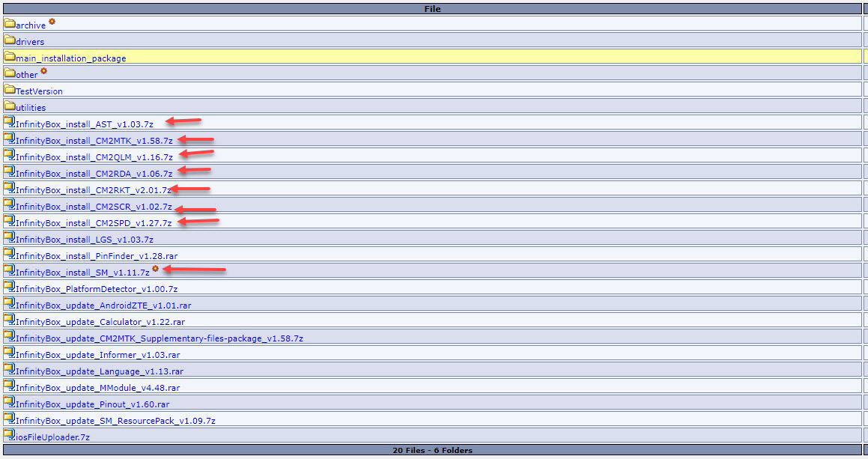
Task: Click file icon beside InfinityBox_update_SM_ResourcePack_v1.09.7z
Action: (x=10, y=419)
